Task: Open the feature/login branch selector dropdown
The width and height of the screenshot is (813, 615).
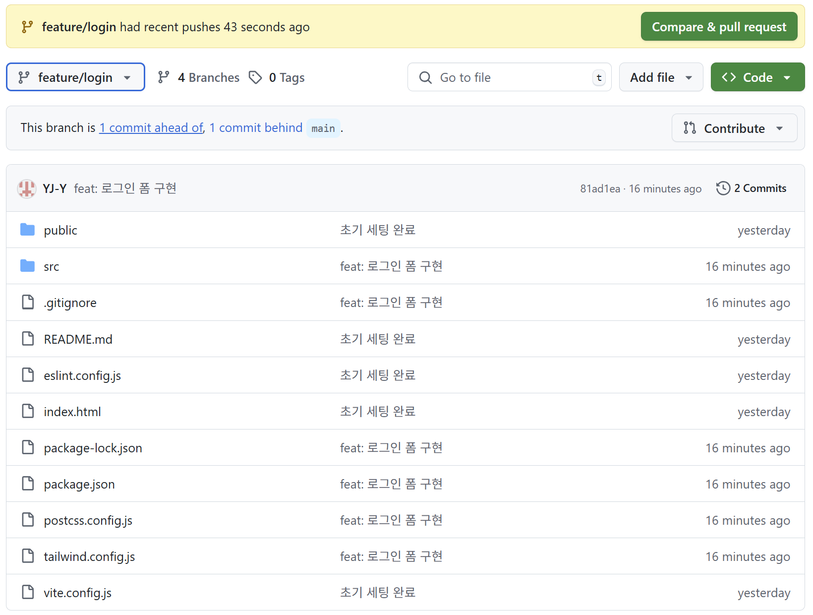Action: [75, 77]
